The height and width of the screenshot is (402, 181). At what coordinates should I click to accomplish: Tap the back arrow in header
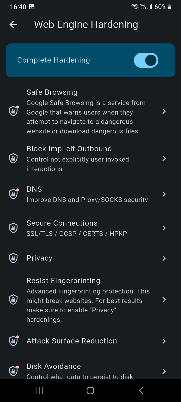click(x=13, y=24)
